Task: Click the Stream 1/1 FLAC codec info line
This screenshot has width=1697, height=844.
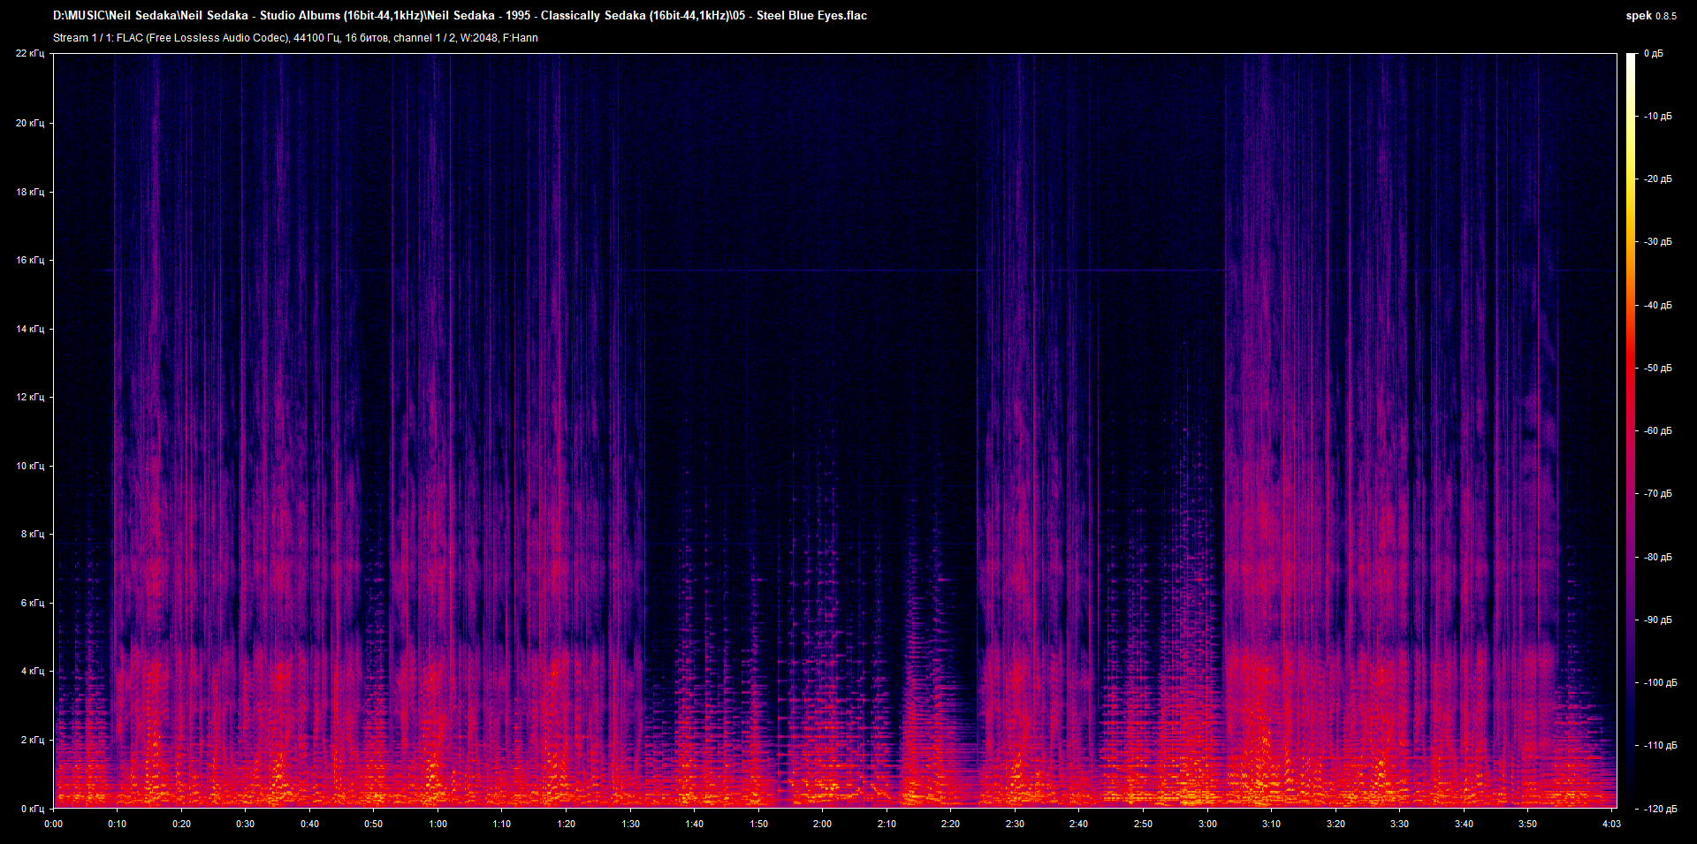Action: tap(295, 38)
